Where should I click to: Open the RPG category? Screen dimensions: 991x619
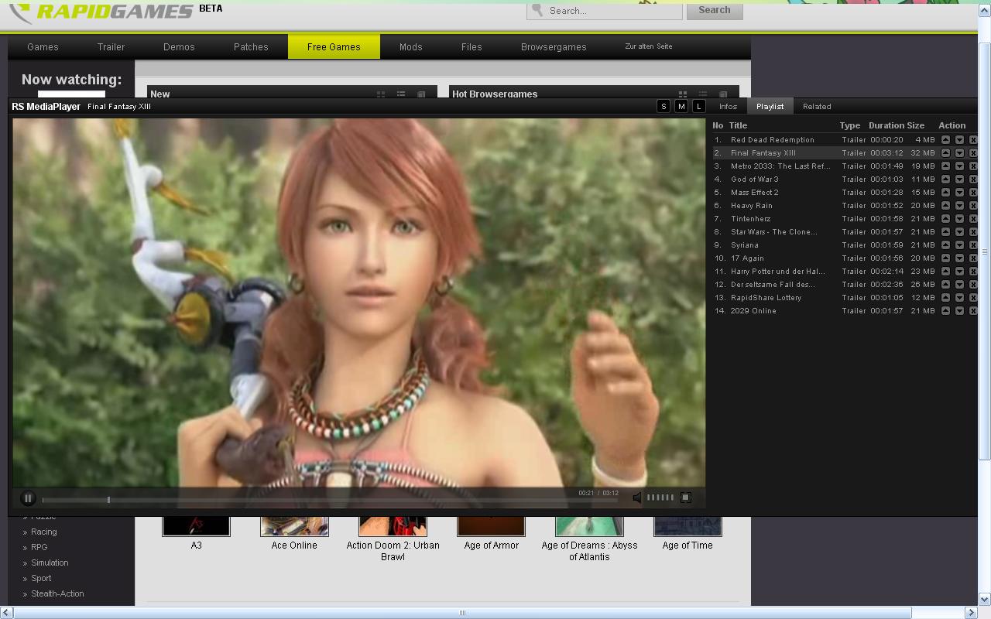[39, 547]
